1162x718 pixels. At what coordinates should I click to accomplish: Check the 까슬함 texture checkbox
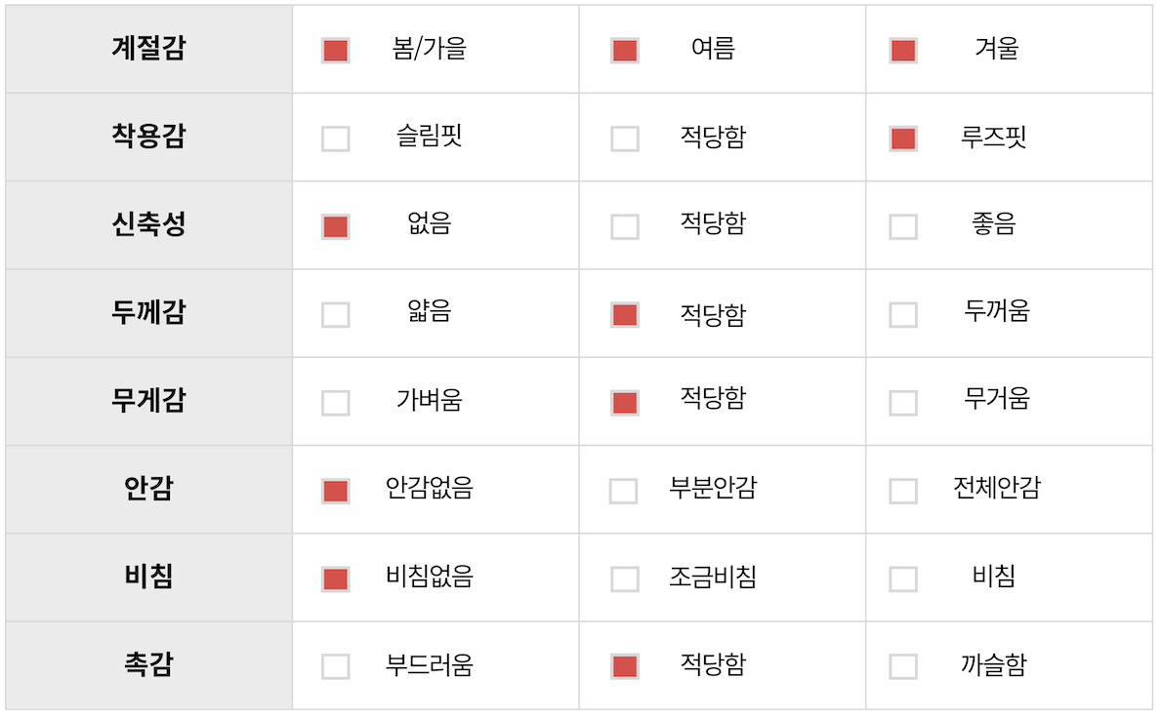coord(903,667)
